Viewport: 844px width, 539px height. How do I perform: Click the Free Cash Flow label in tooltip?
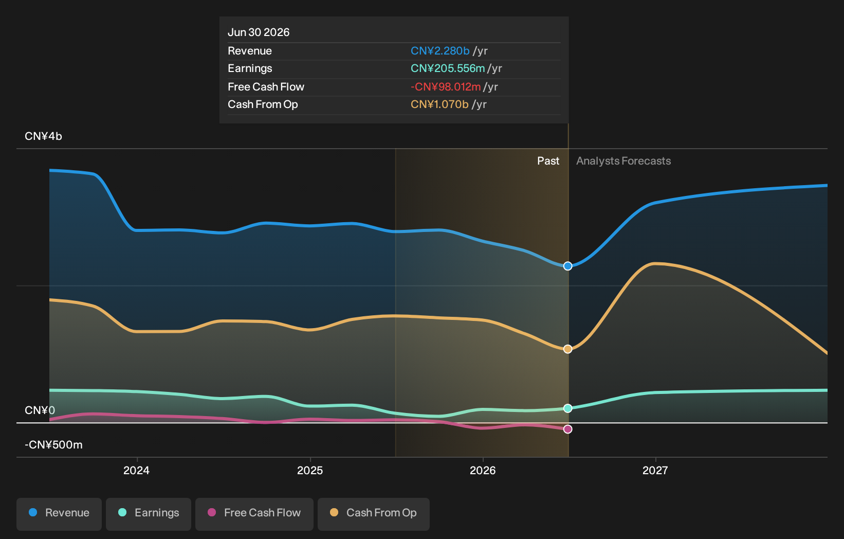[x=266, y=87]
